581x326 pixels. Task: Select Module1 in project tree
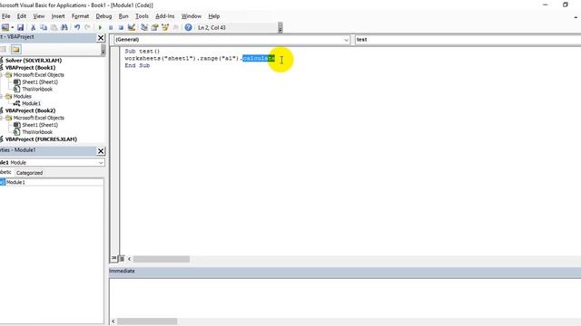(x=31, y=103)
